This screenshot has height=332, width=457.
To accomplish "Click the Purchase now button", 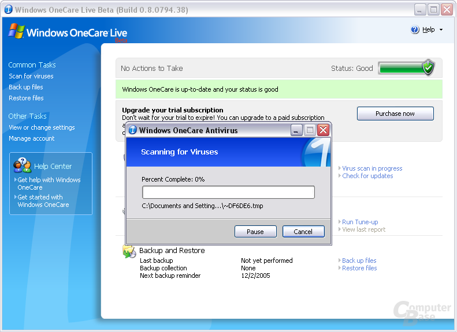I will pyautogui.click(x=395, y=114).
